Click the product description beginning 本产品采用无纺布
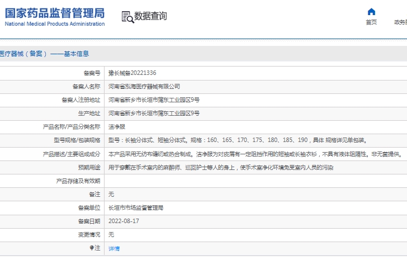 pos(255,154)
